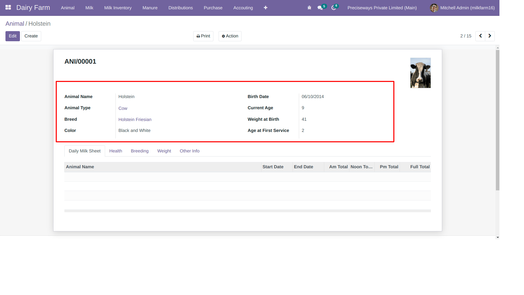Sort by Full Total column

point(415,167)
